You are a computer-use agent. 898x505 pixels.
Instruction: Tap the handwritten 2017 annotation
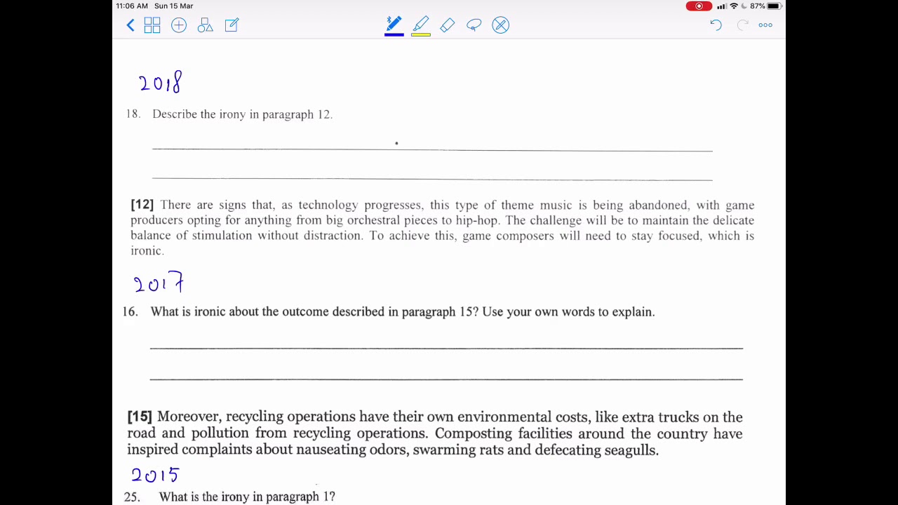159,283
